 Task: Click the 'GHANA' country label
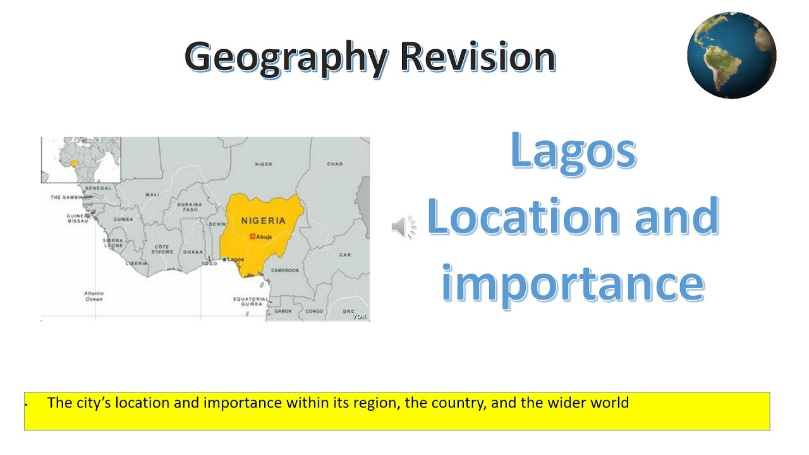tap(193, 252)
